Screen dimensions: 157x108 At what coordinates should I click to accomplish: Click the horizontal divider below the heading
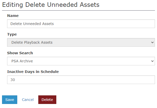point(78,10)
